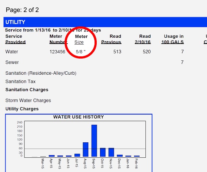Click the 'Meter Number' column header
The image size is (207, 172).
pos(59,39)
